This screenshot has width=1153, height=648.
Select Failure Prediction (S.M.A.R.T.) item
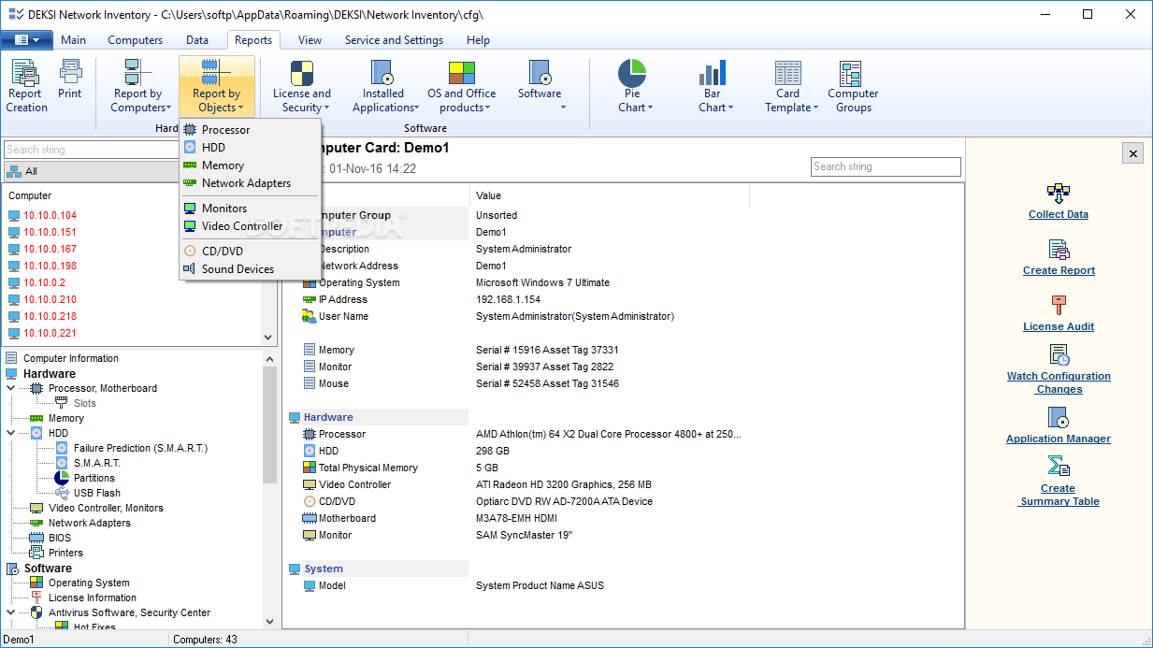(x=140, y=448)
